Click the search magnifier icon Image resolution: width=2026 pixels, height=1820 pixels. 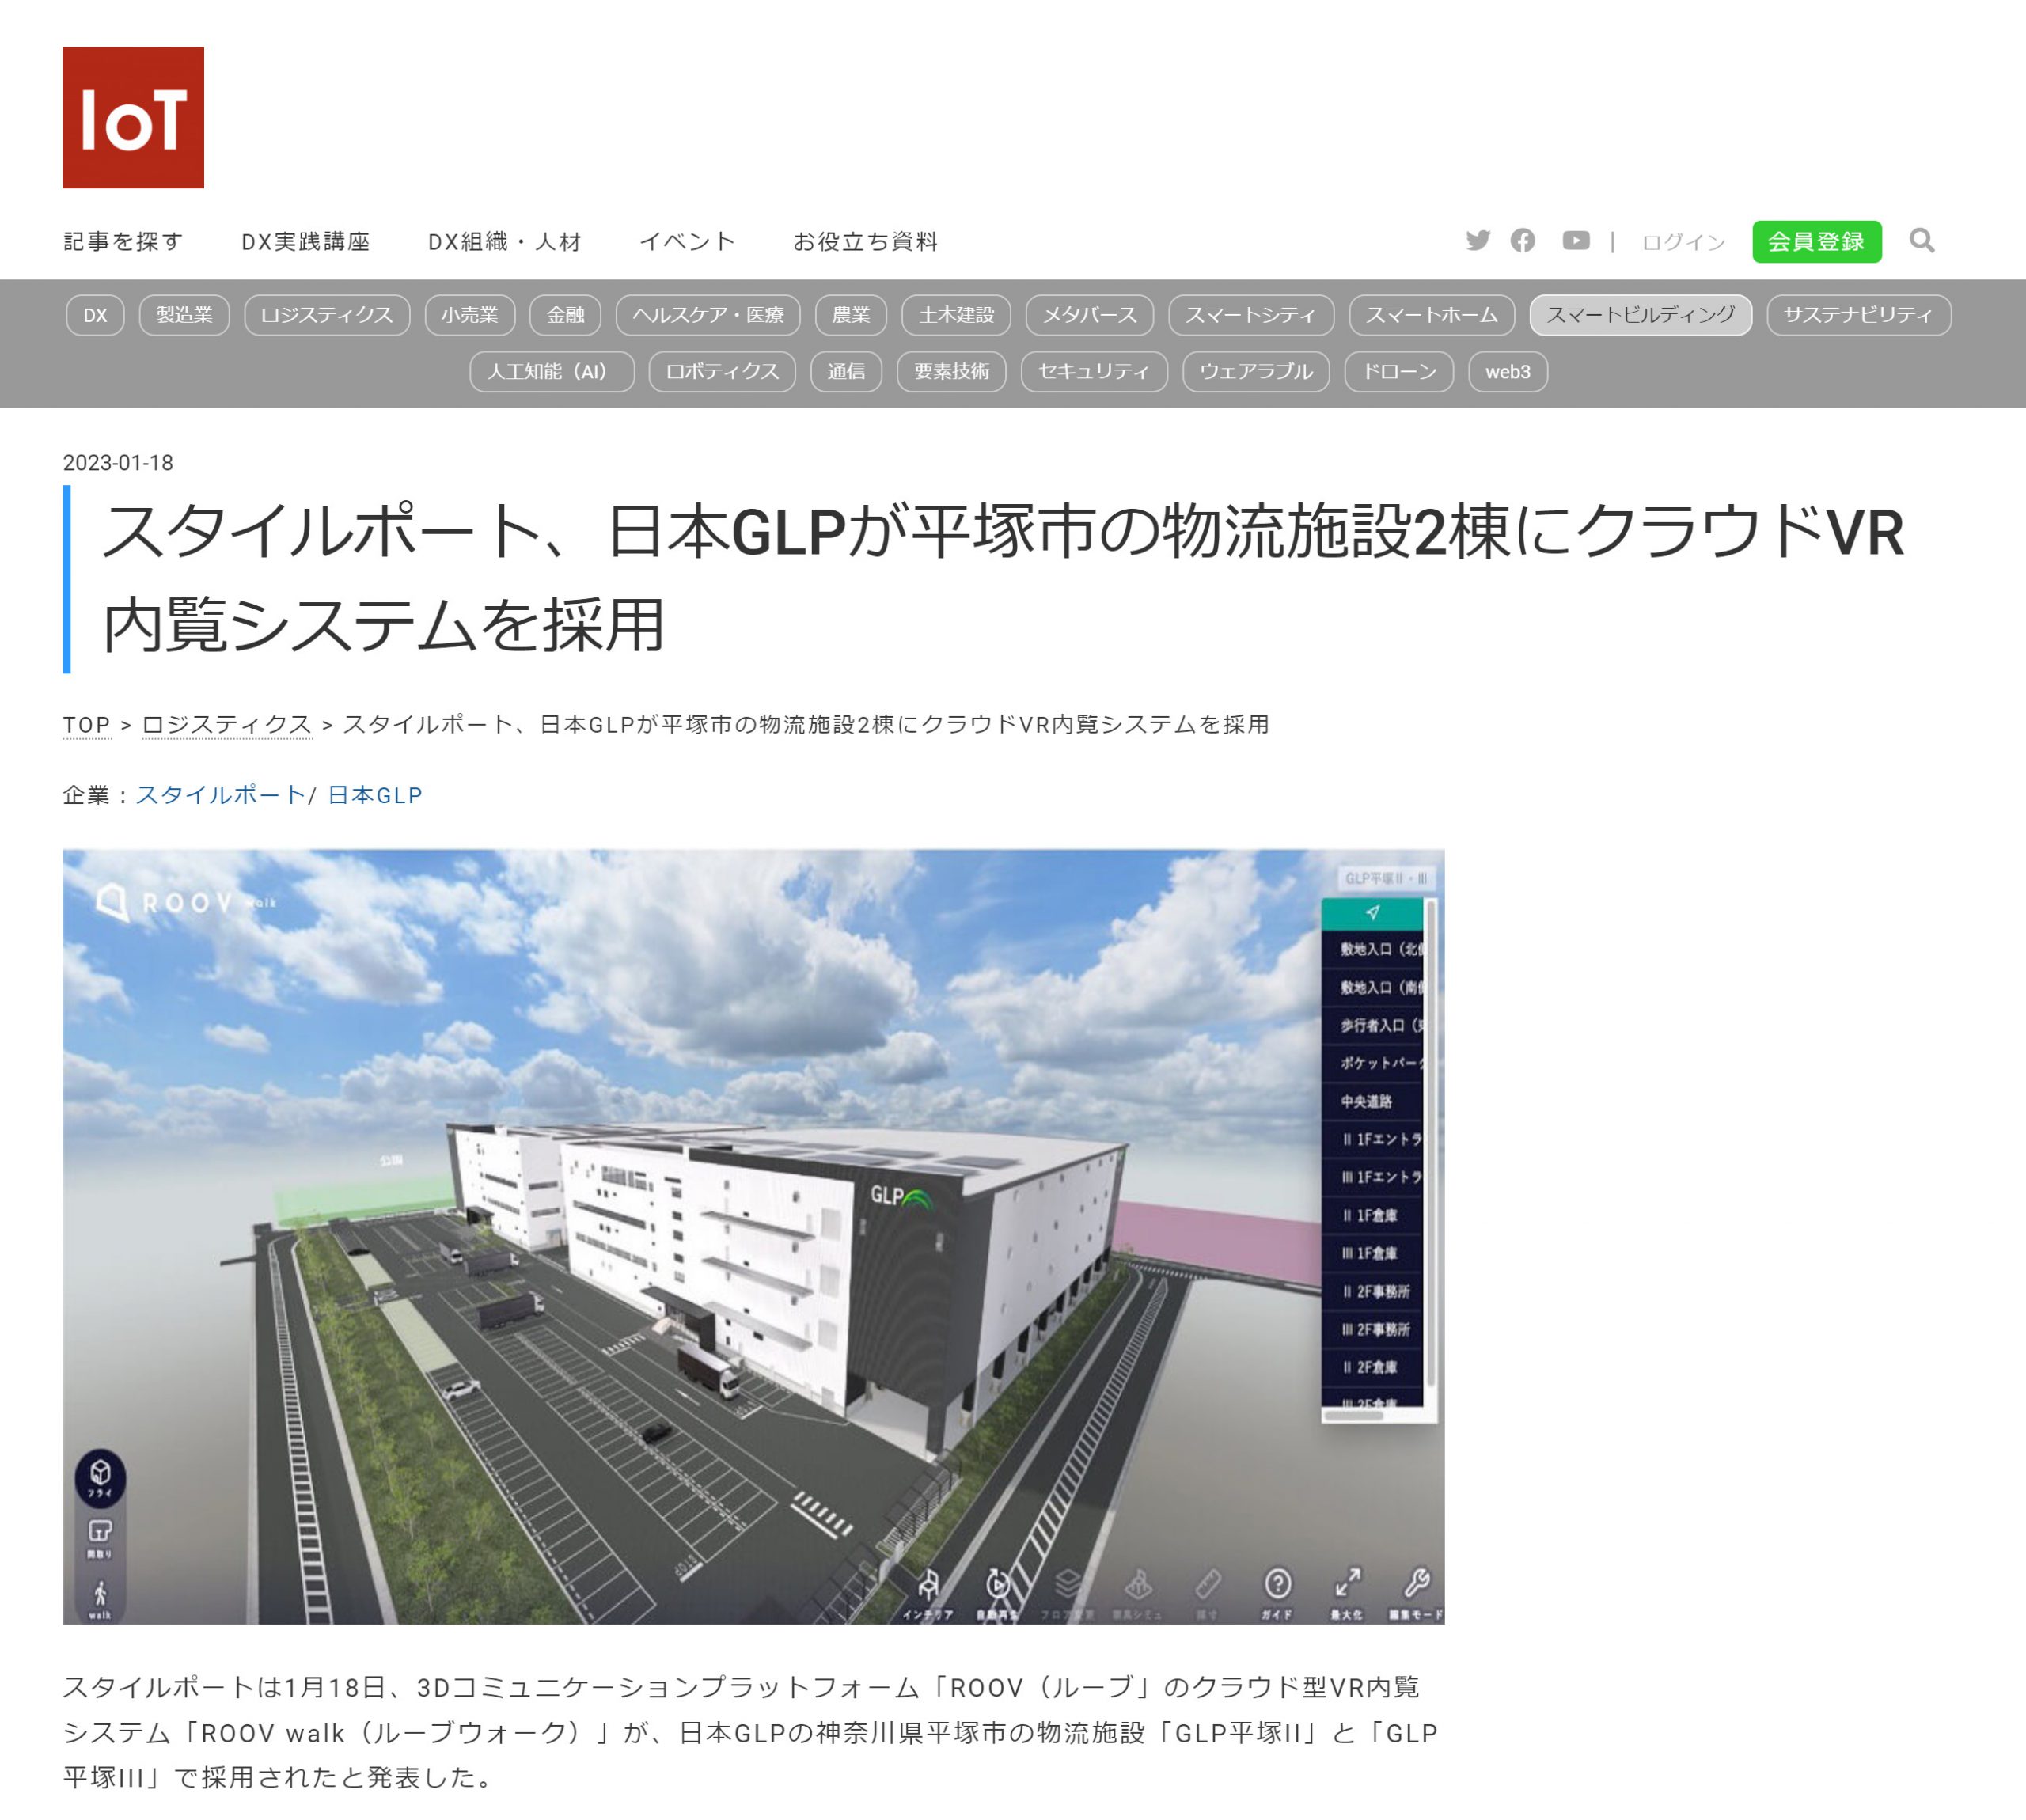[1921, 241]
